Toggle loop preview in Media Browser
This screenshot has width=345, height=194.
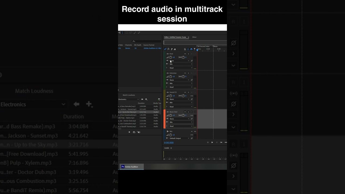134,132
